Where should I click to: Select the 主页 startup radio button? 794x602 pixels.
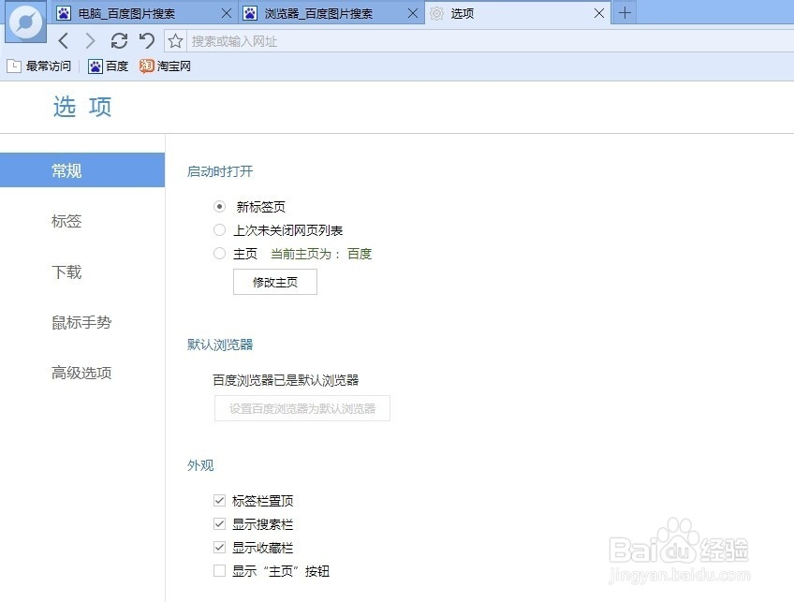(219, 253)
